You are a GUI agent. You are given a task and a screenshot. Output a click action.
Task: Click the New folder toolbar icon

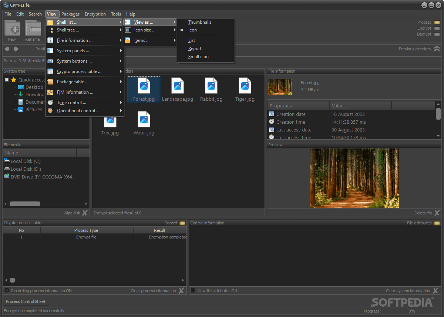(12, 28)
